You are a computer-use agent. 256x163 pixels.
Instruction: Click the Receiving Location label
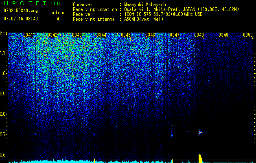pyautogui.click(x=95, y=9)
